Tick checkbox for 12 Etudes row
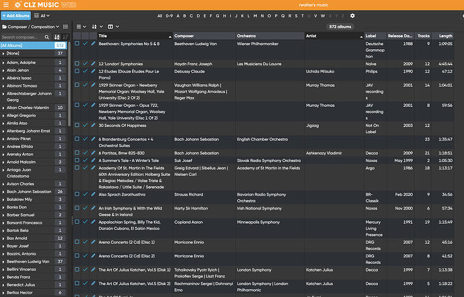The image size is (464, 297). click(x=77, y=71)
